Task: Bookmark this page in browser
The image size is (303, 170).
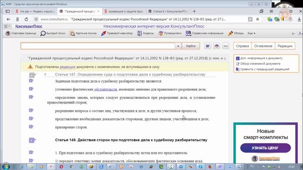Action: 258,19
